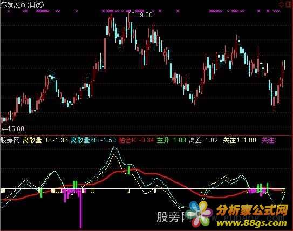Select the red 粘合K: -0.34 indicator value

pyautogui.click(x=137, y=140)
